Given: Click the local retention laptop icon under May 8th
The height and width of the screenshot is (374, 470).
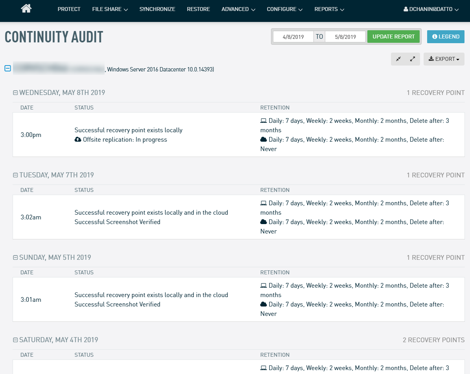Looking at the screenshot, I should (x=263, y=120).
